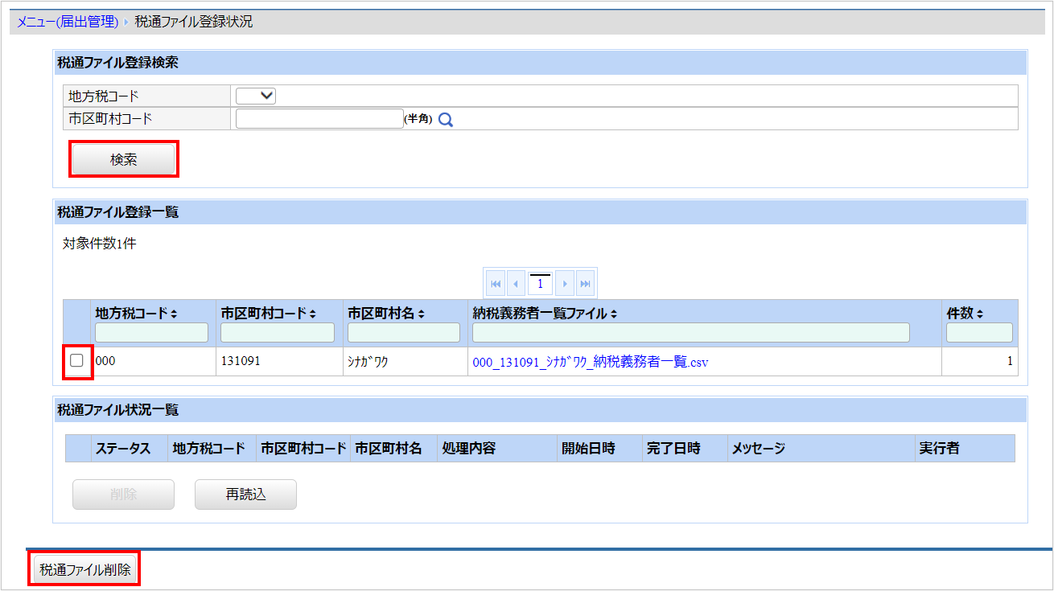Select the 地方税コード cell showing 000

[153, 361]
